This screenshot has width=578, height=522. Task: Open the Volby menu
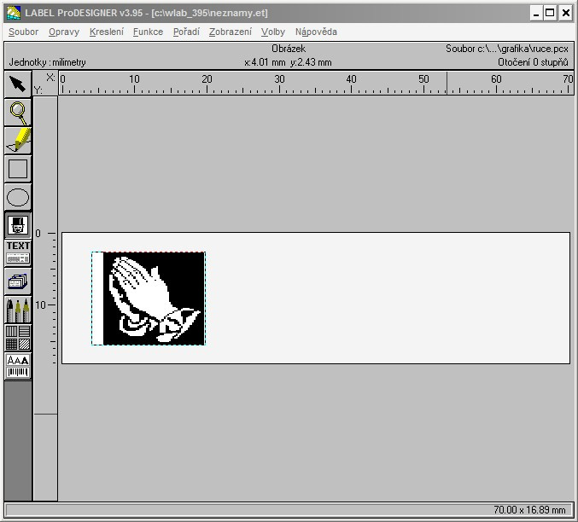[x=273, y=32]
